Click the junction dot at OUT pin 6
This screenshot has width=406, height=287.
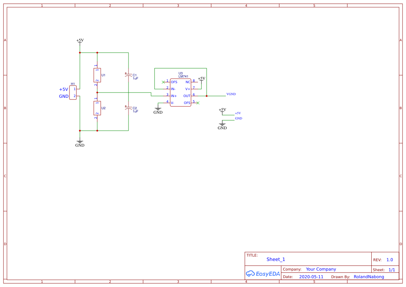pyautogui.click(x=207, y=96)
